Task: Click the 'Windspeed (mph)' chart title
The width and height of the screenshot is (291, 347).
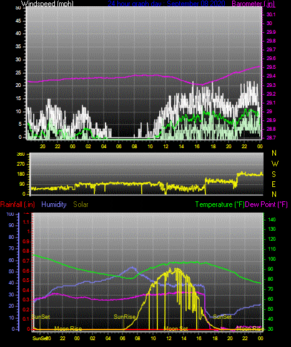Action: pos(47,4)
